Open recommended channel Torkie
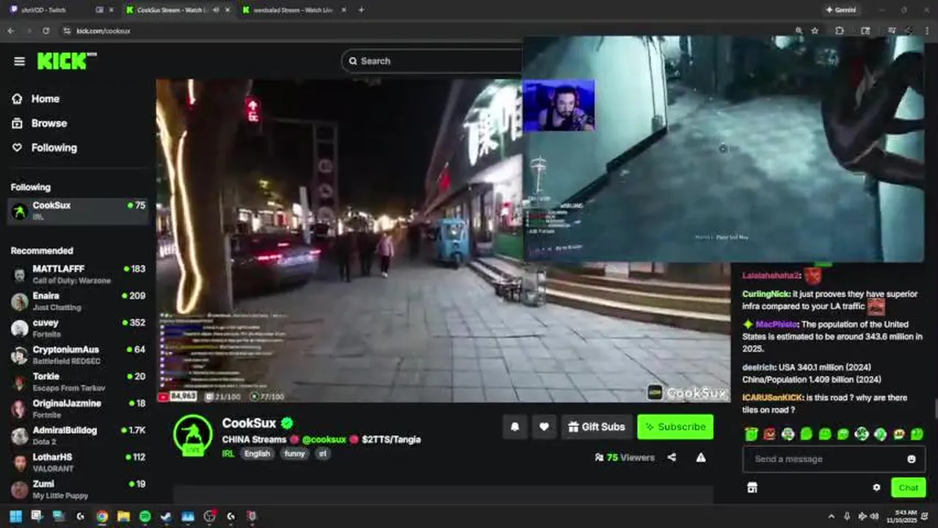Image resolution: width=938 pixels, height=528 pixels. [x=77, y=382]
